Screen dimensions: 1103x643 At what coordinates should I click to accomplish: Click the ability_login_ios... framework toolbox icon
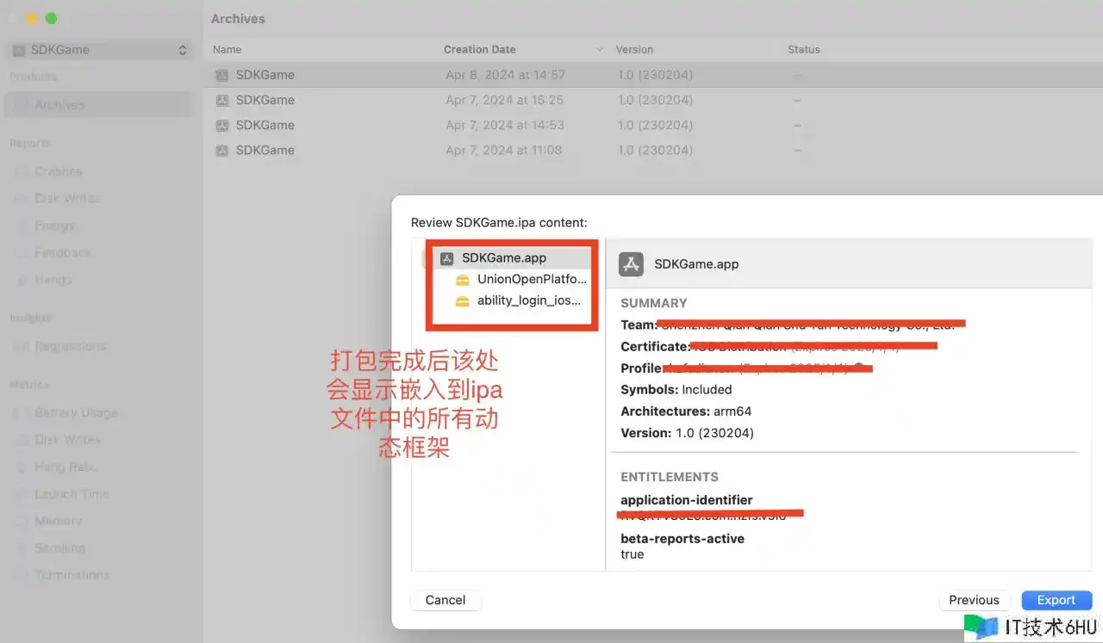(463, 301)
